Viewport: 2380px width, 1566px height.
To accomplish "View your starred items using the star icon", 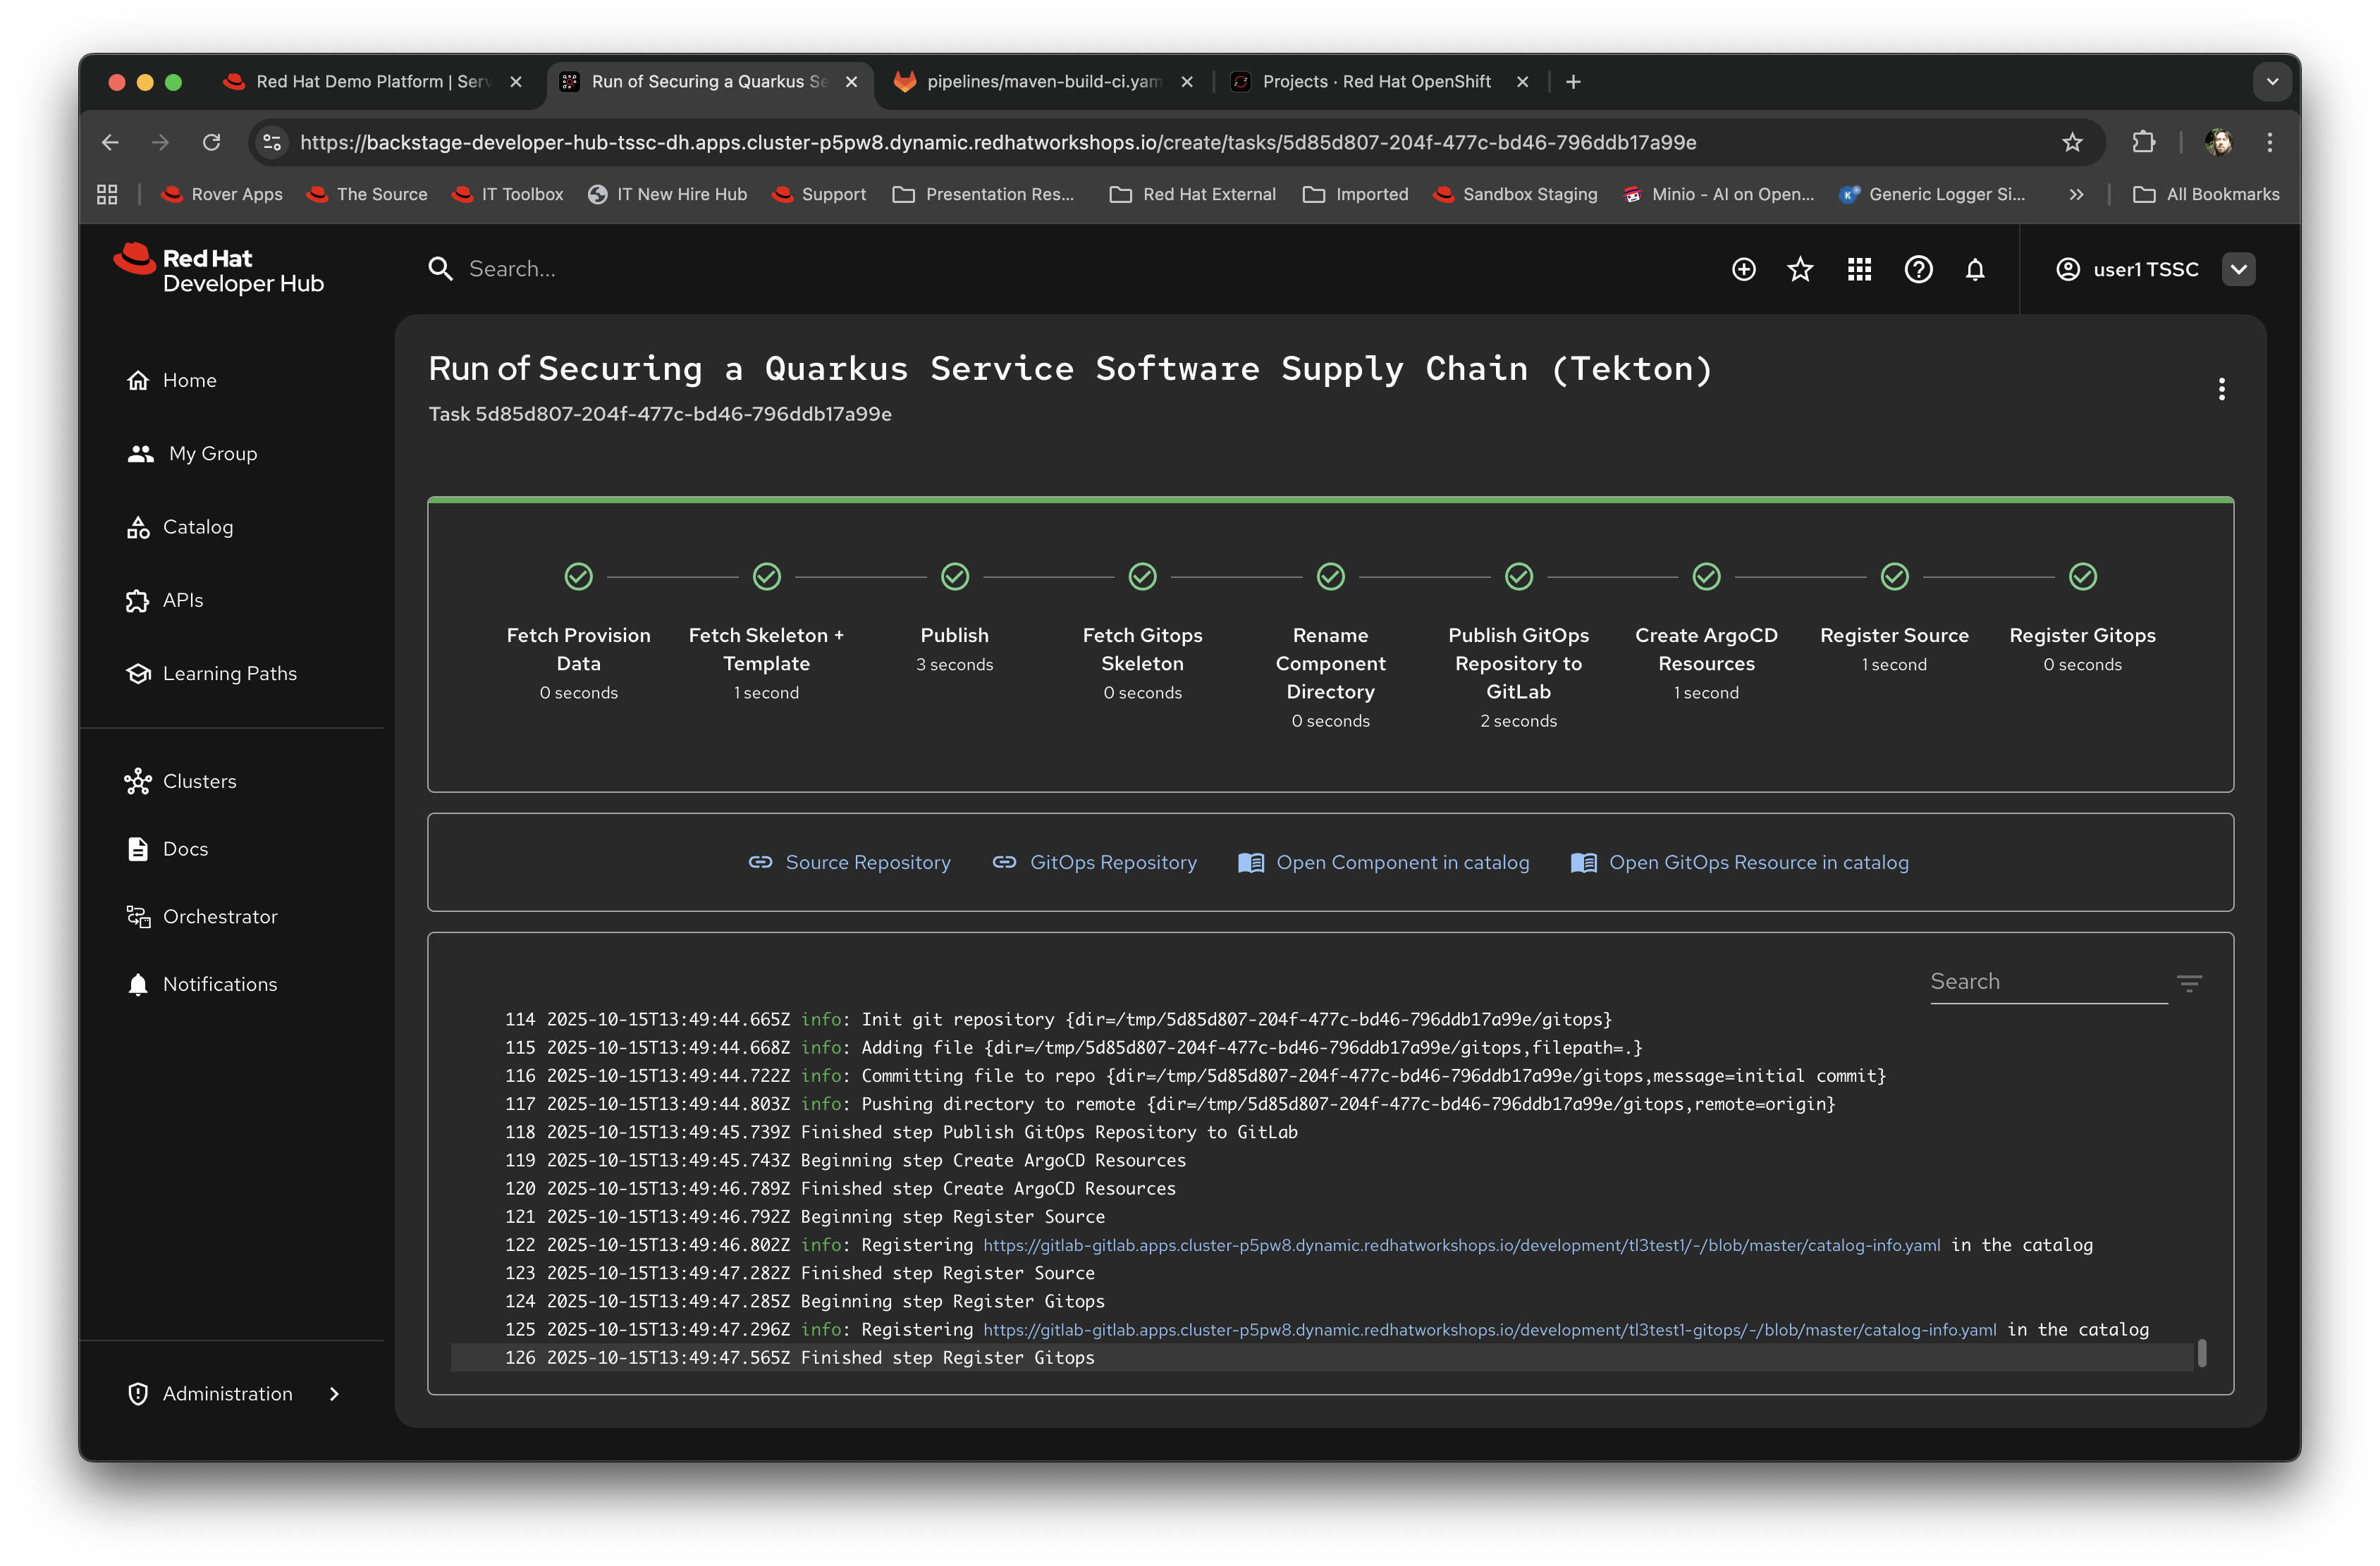I will [1800, 269].
